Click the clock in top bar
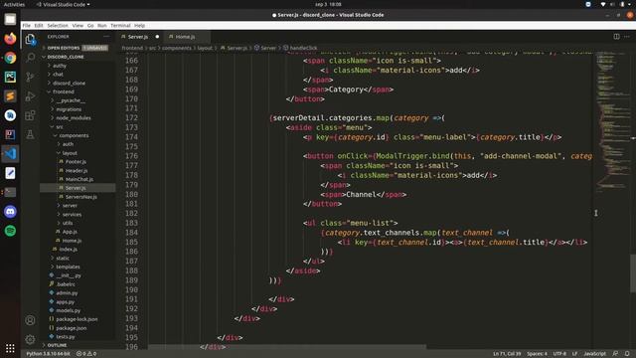 tap(328, 4)
